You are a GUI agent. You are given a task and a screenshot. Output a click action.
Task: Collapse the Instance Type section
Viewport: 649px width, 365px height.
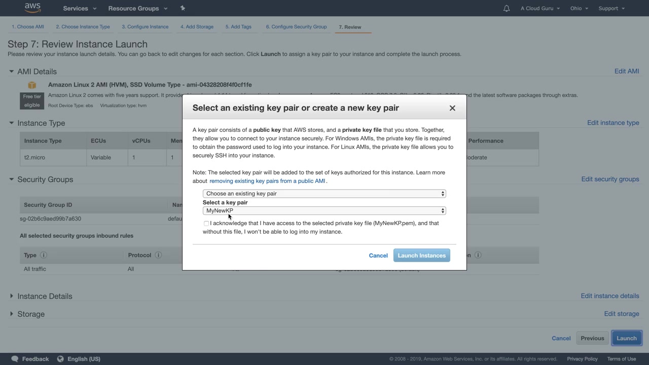(x=11, y=123)
